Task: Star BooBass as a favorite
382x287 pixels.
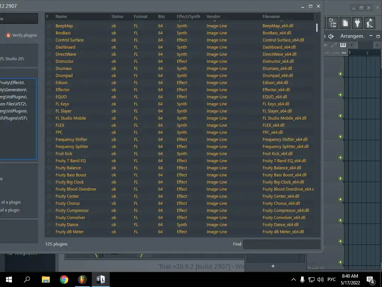Action: pos(49,33)
